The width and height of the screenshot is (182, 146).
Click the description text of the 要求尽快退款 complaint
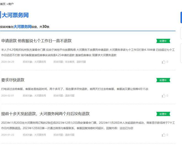tap(74, 89)
